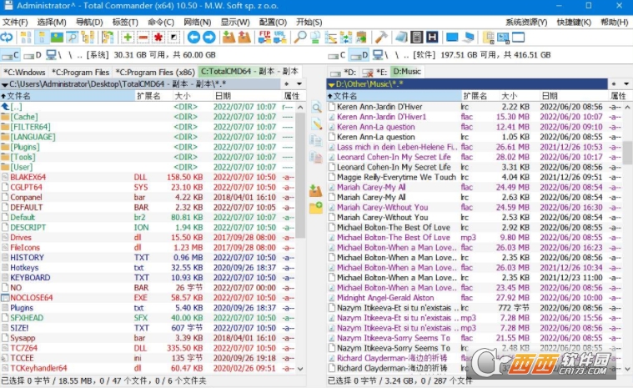
Task: Click the red minus unselect-group icon
Action: 143,37
